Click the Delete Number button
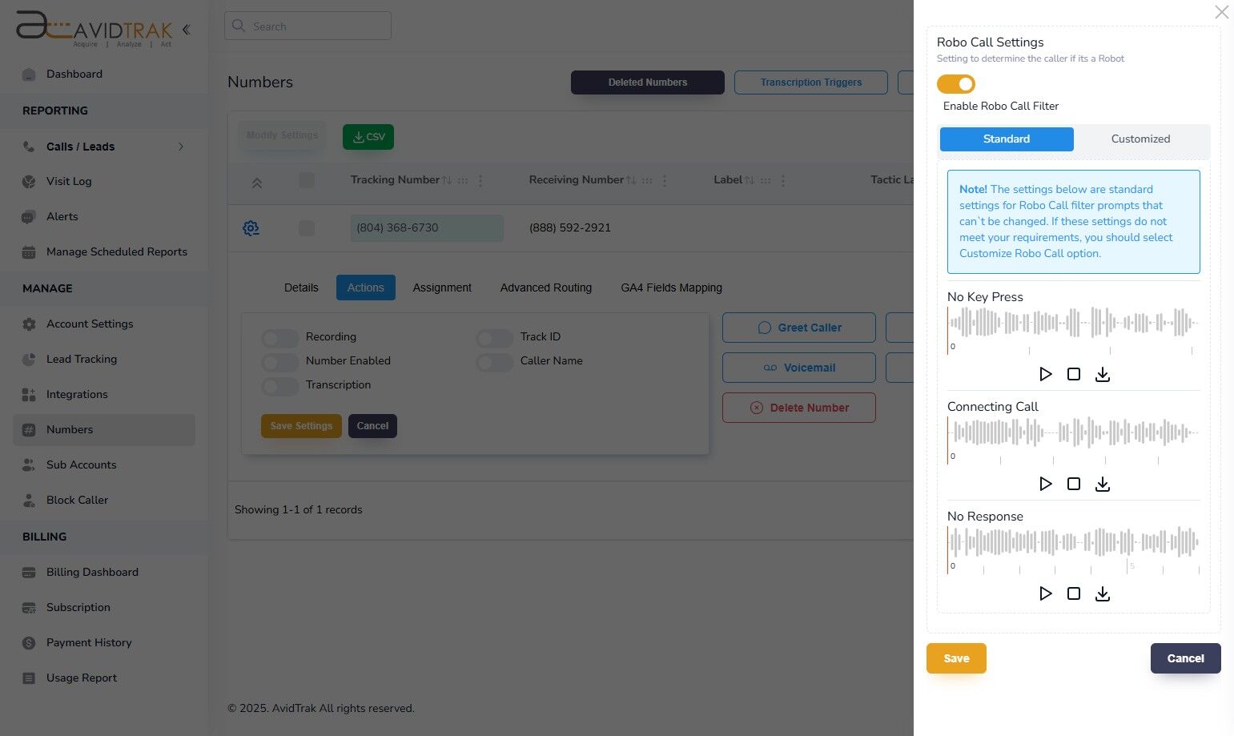Viewport: 1234px width, 736px height. coord(798,408)
